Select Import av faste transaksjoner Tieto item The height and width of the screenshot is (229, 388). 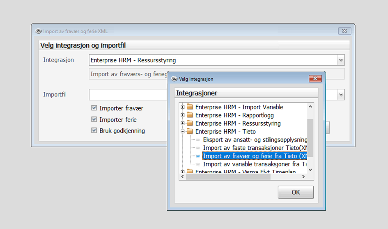pyautogui.click(x=255, y=148)
